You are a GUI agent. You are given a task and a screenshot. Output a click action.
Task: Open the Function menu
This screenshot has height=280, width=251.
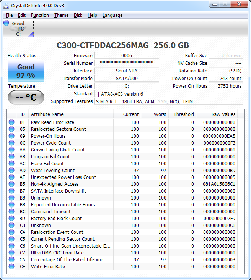point(40,15)
